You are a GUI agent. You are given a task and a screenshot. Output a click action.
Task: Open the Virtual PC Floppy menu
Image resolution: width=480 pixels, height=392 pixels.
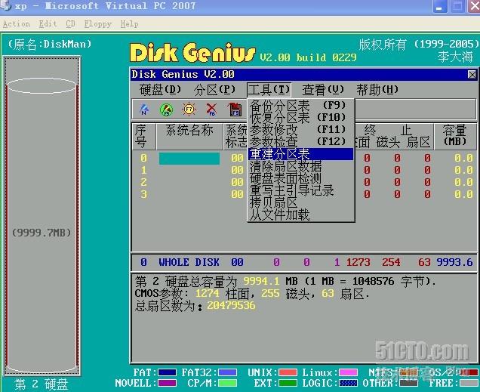98,24
